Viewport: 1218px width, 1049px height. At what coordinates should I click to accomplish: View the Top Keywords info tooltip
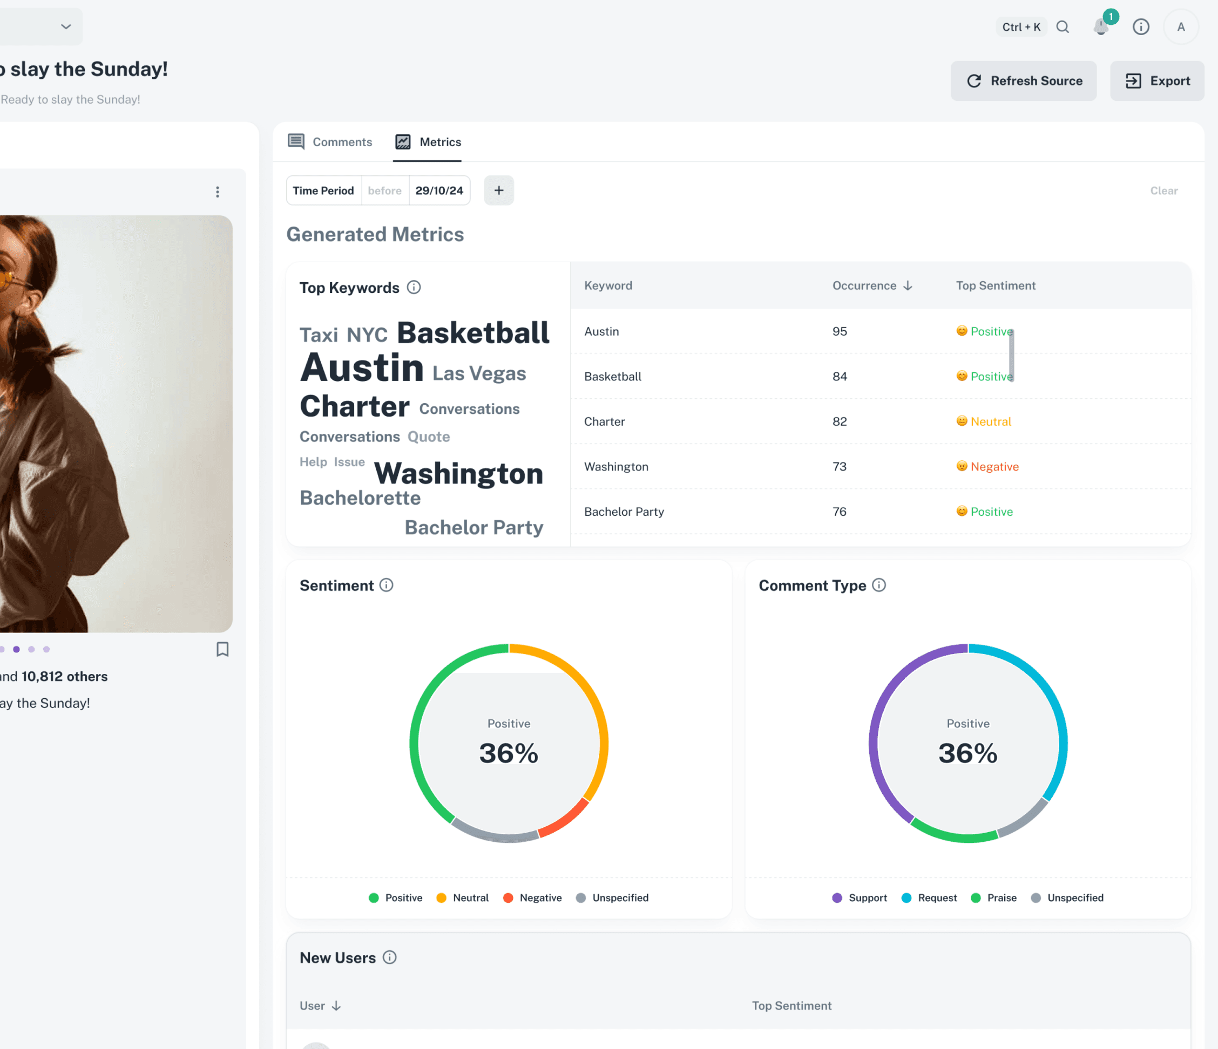414,288
